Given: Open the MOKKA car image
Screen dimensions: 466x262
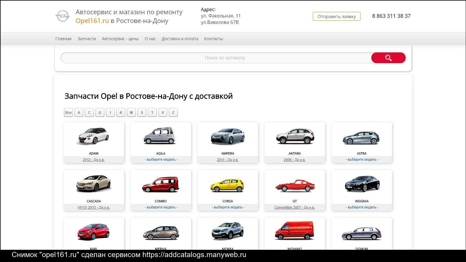Looking at the screenshot, I should (227, 231).
